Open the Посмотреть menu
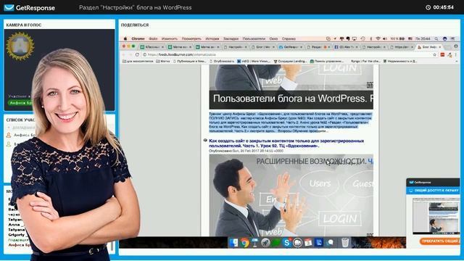This screenshot has height=261, width=464. (x=191, y=38)
